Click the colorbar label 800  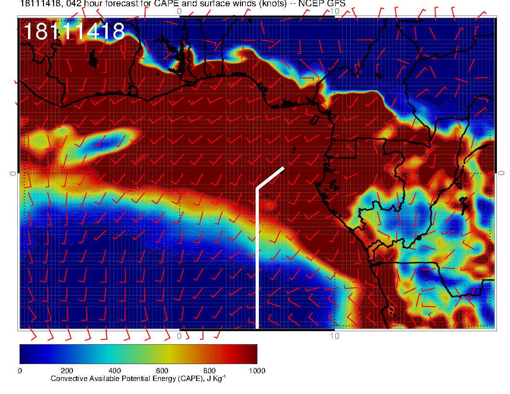click(x=210, y=371)
